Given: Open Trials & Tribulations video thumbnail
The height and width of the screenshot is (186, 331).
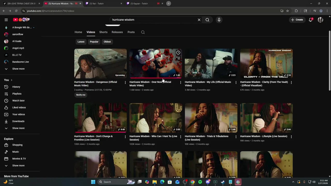Looking at the screenshot, I should point(211,118).
